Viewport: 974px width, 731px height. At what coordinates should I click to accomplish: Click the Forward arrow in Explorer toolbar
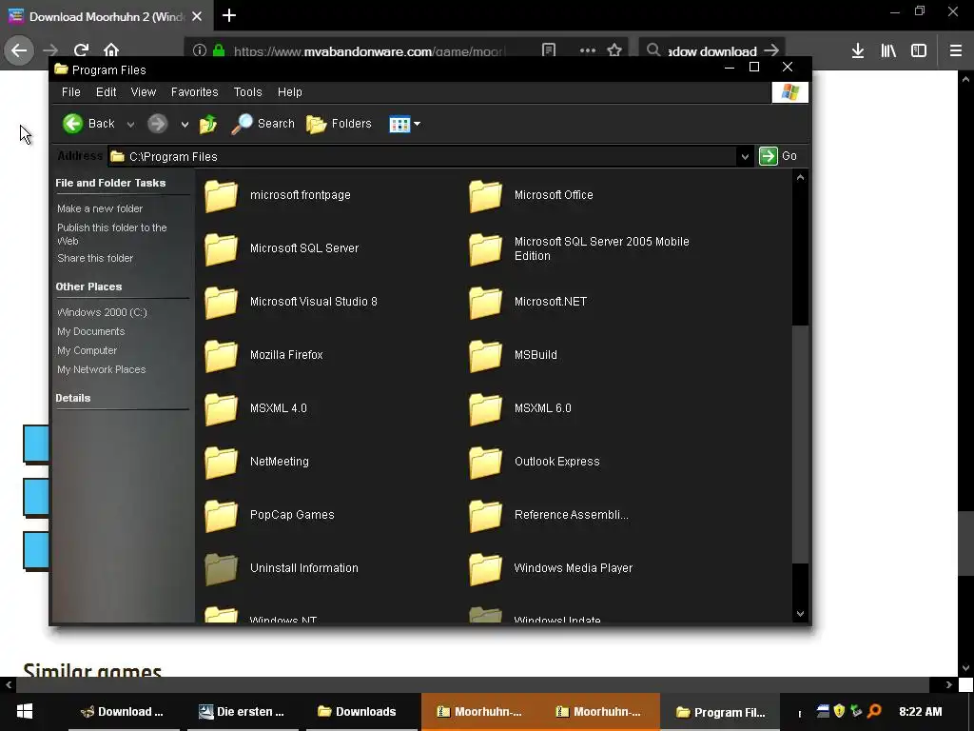(x=157, y=124)
